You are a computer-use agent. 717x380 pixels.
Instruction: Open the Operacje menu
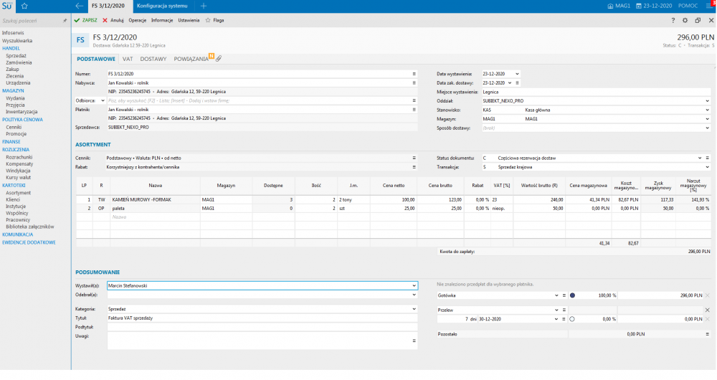pyautogui.click(x=137, y=20)
